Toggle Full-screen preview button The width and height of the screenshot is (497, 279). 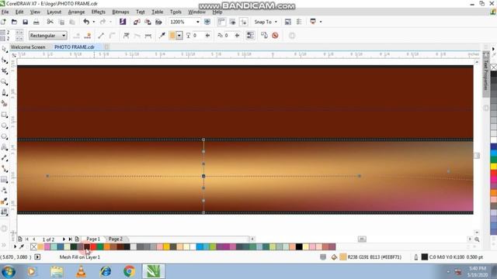coord(207,22)
